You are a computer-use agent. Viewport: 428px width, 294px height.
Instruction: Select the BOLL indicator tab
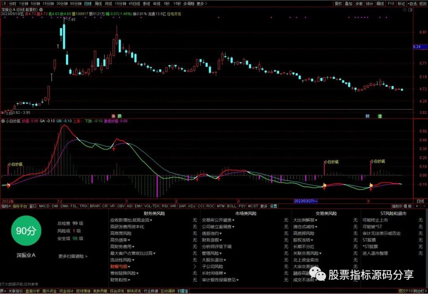tap(231, 206)
